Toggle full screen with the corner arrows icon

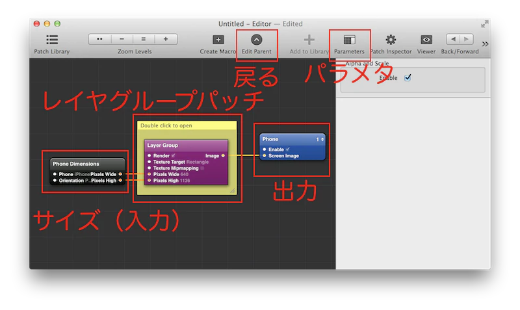(484, 24)
